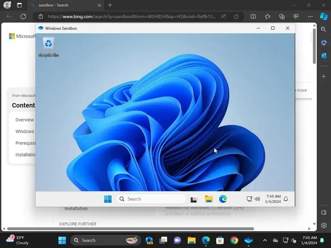Open Edge split screen button
Screen dimensions: 331x248
pos(253,16)
